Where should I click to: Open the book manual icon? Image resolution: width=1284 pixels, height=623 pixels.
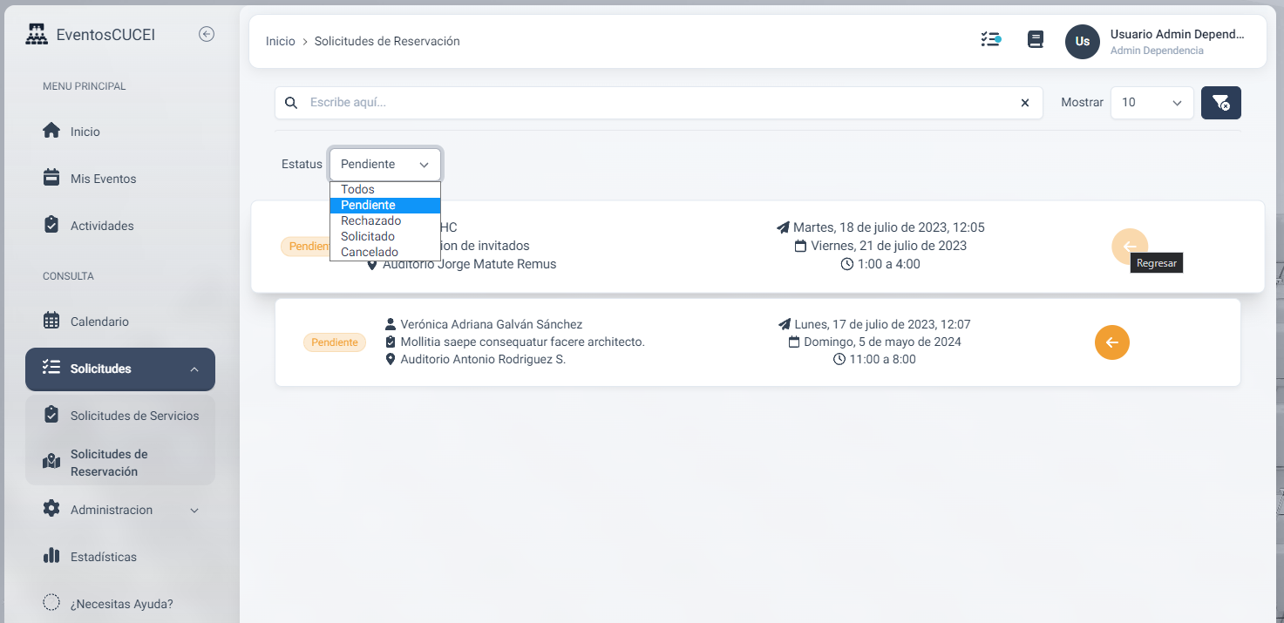point(1036,40)
